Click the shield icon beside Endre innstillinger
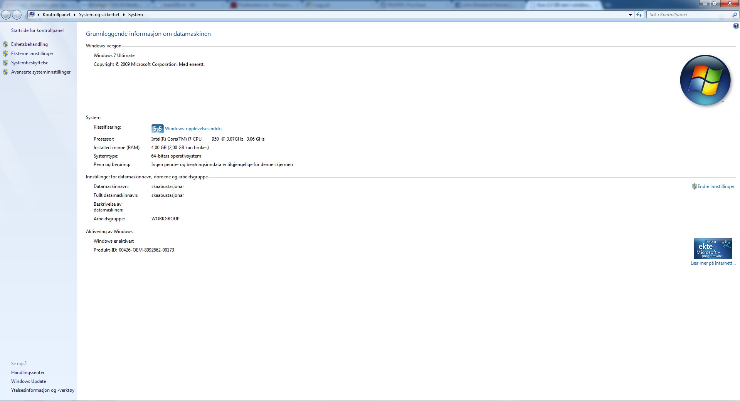This screenshot has width=740, height=401. (x=694, y=186)
